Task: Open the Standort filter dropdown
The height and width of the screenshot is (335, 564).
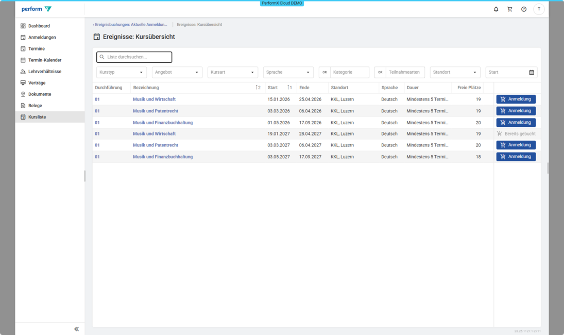Action: tap(455, 73)
